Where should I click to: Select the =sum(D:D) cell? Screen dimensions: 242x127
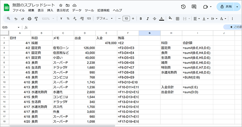click(197, 92)
